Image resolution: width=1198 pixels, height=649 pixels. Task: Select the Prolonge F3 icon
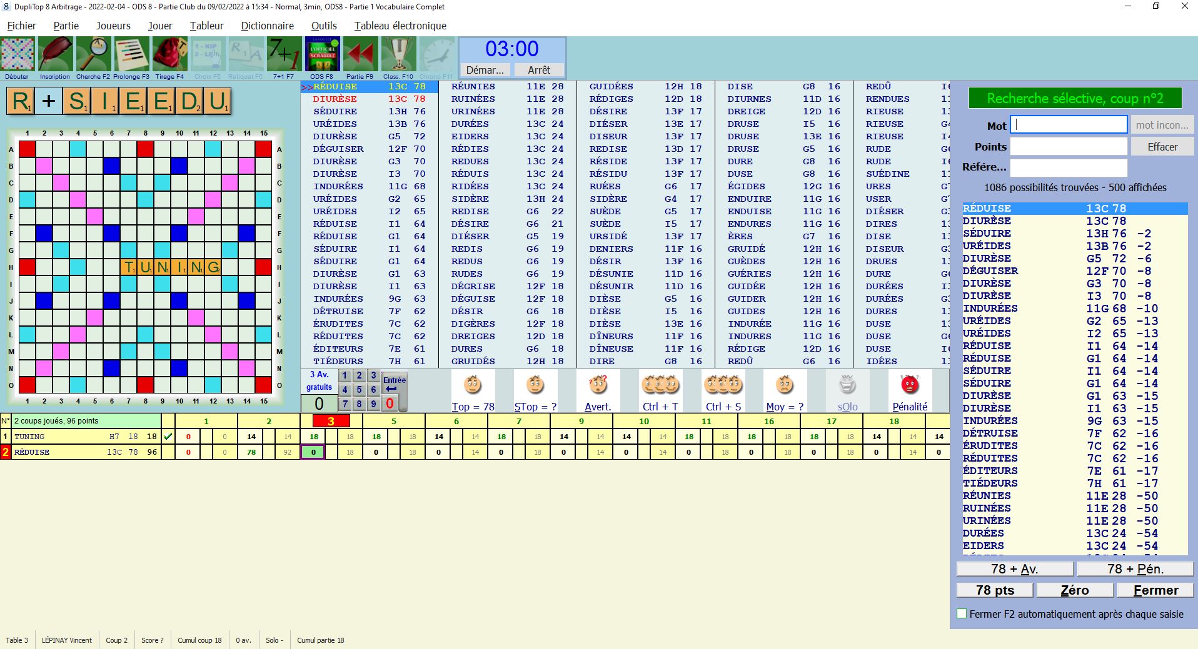click(131, 55)
